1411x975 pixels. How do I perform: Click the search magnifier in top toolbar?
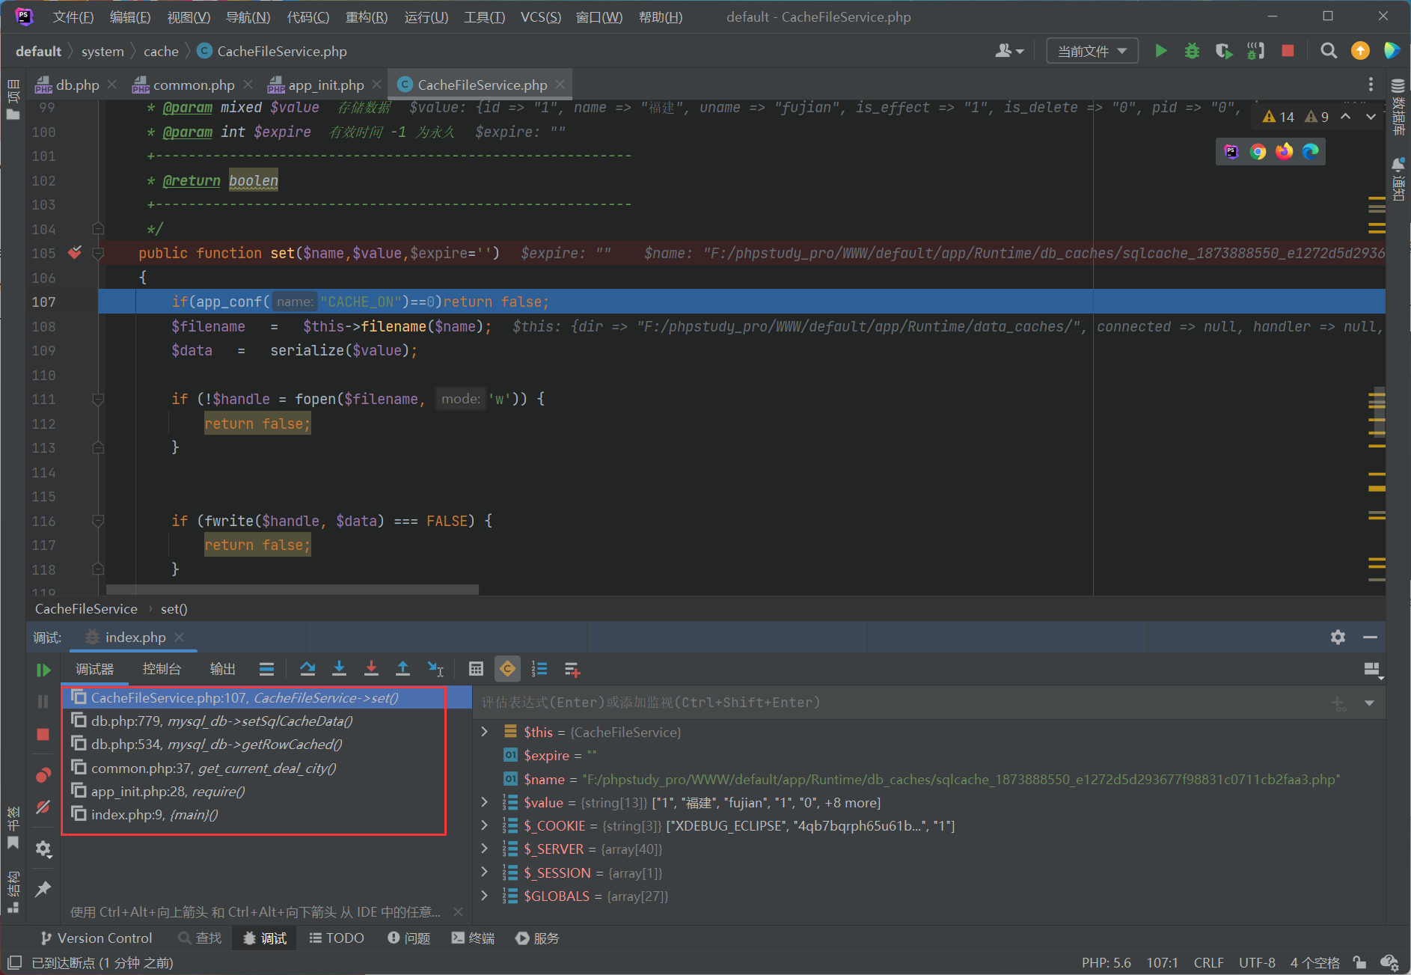point(1328,51)
